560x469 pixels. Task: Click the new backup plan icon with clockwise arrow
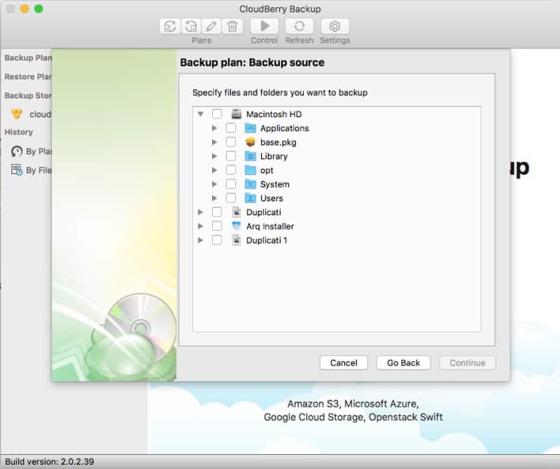[x=170, y=26]
